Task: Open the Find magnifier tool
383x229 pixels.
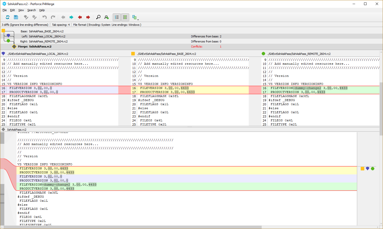Action: [x=98, y=17]
